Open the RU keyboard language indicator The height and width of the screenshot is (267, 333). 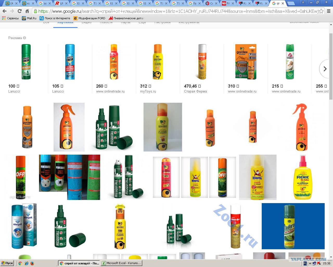point(305,263)
